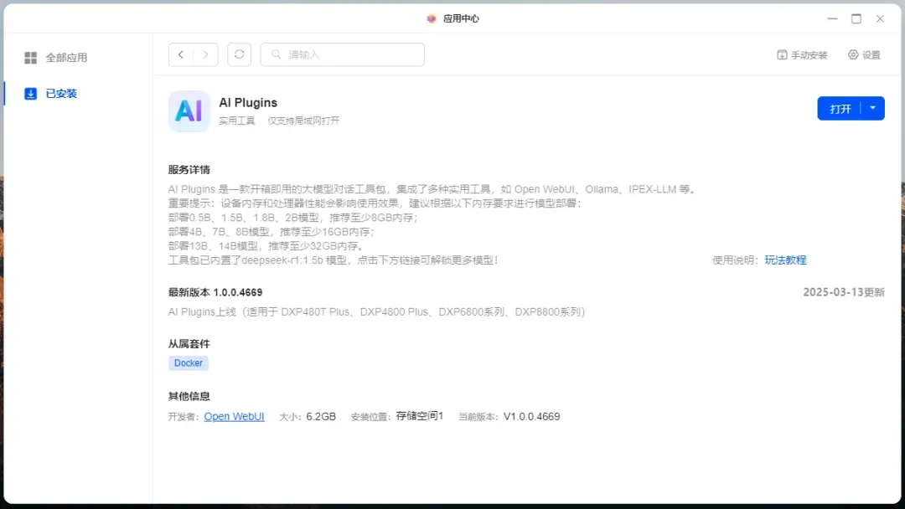Minimize the 应用中心 window
This screenshot has height=509, width=905.
point(832,18)
